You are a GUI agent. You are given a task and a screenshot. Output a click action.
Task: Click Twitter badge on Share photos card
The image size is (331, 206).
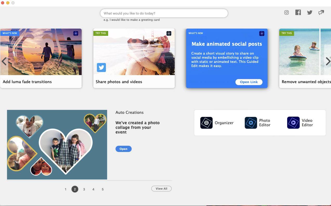pyautogui.click(x=101, y=68)
